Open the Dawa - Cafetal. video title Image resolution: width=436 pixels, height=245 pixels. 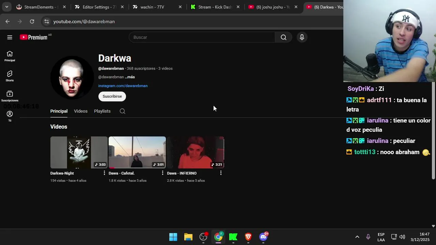pos(122,173)
